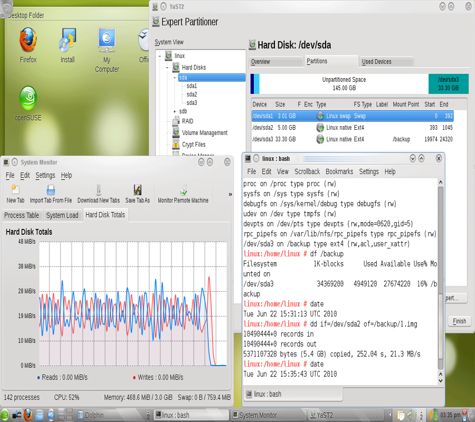The width and height of the screenshot is (475, 422).
Task: Open the Kickoff openSUSE launcher menu
Action: (x=5, y=415)
